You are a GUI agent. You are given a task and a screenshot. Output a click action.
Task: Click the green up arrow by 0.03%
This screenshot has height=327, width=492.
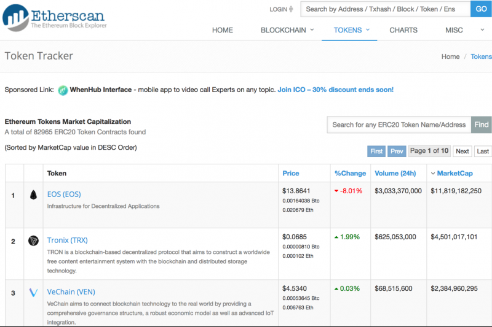click(336, 289)
